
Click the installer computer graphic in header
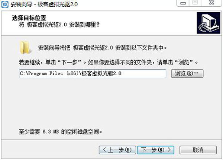(x=209, y=23)
